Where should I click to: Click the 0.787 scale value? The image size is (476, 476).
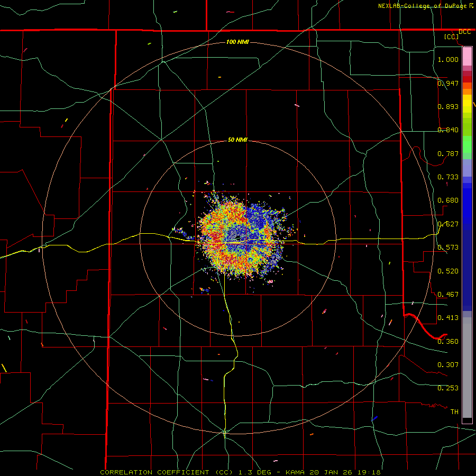point(448,153)
